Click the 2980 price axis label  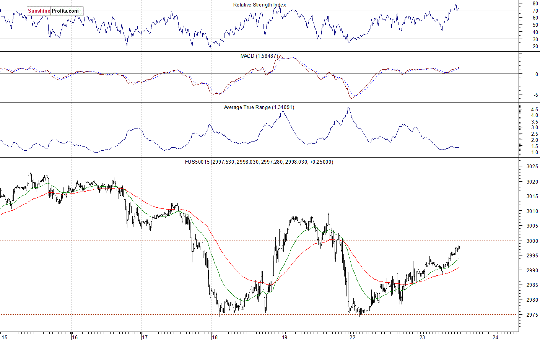tap(532, 300)
